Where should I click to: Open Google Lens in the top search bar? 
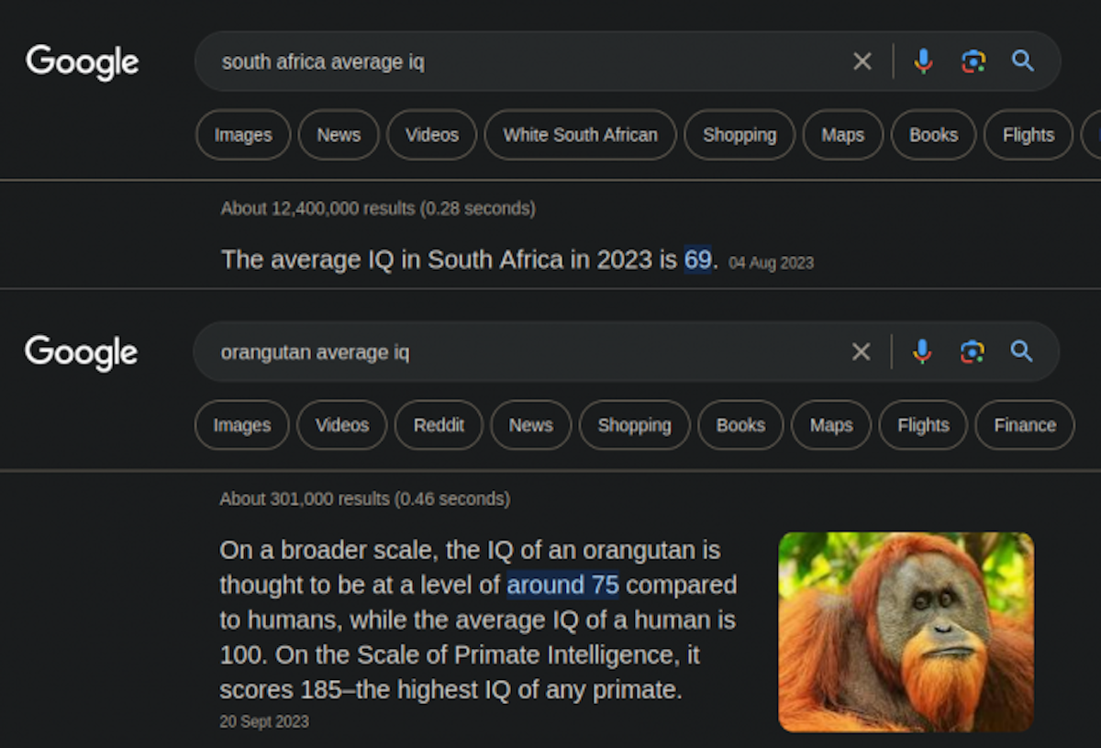click(x=973, y=61)
